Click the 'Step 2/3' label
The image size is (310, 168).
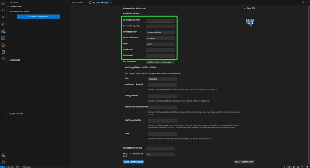click(x=250, y=9)
